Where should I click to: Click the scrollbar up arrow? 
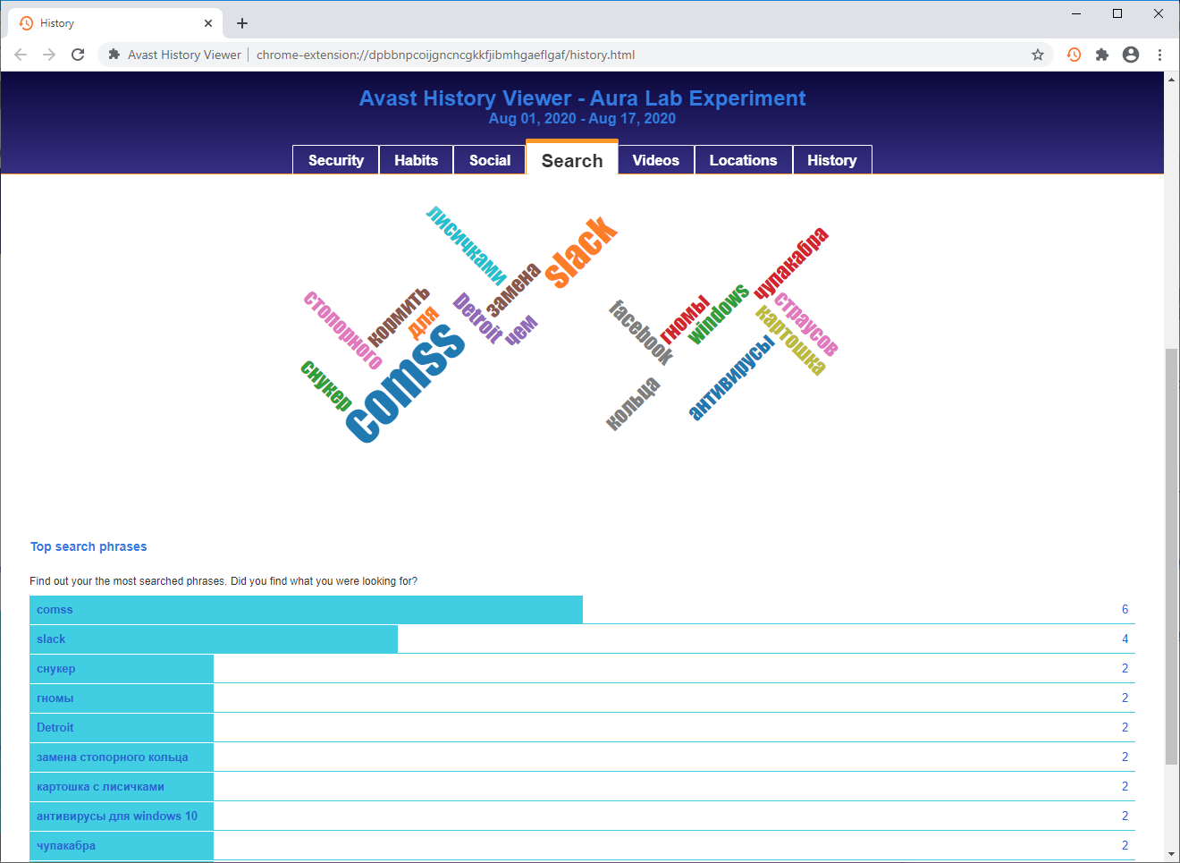pyautogui.click(x=1171, y=80)
